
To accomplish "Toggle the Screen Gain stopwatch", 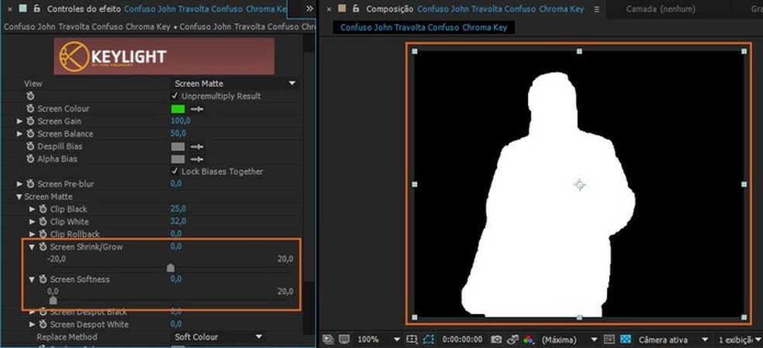I will [30, 122].
